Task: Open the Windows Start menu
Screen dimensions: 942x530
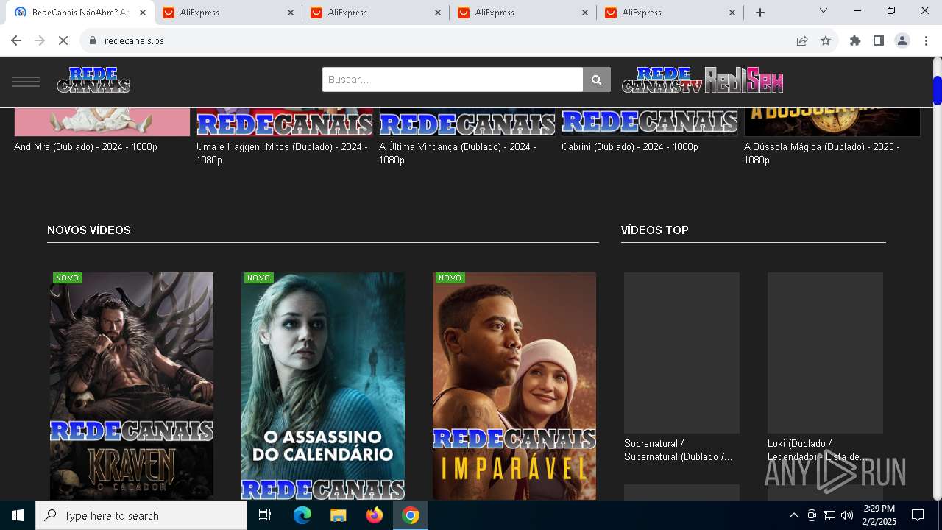Action: pyautogui.click(x=18, y=515)
